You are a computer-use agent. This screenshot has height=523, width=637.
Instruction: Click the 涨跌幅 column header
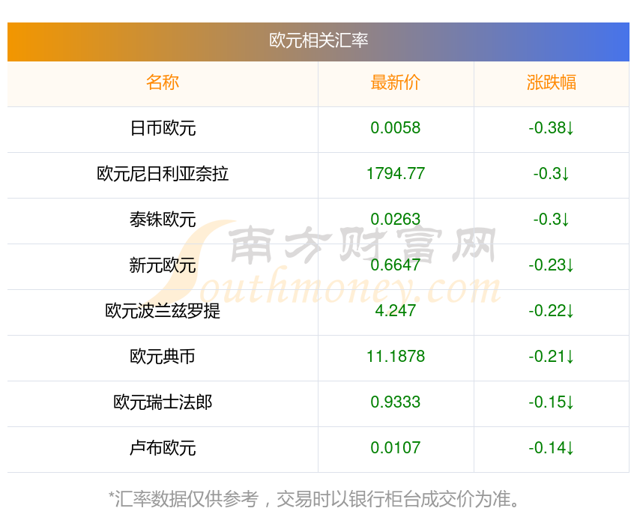pyautogui.click(x=552, y=82)
